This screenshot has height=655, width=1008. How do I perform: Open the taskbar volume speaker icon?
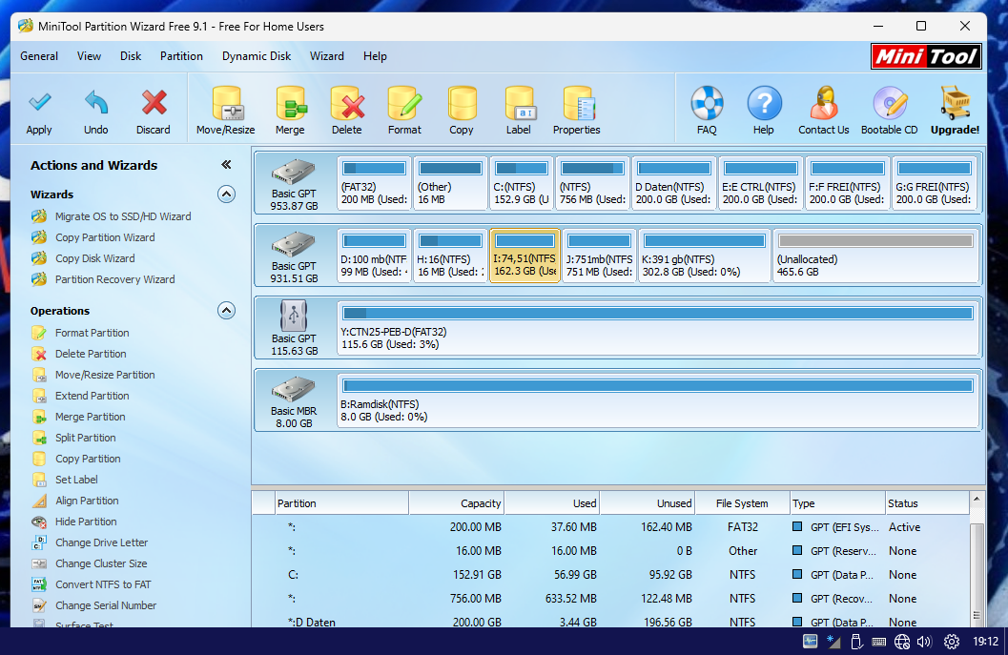924,642
